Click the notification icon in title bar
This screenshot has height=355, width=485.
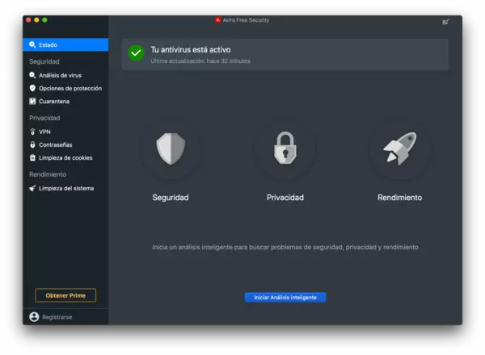[445, 21]
